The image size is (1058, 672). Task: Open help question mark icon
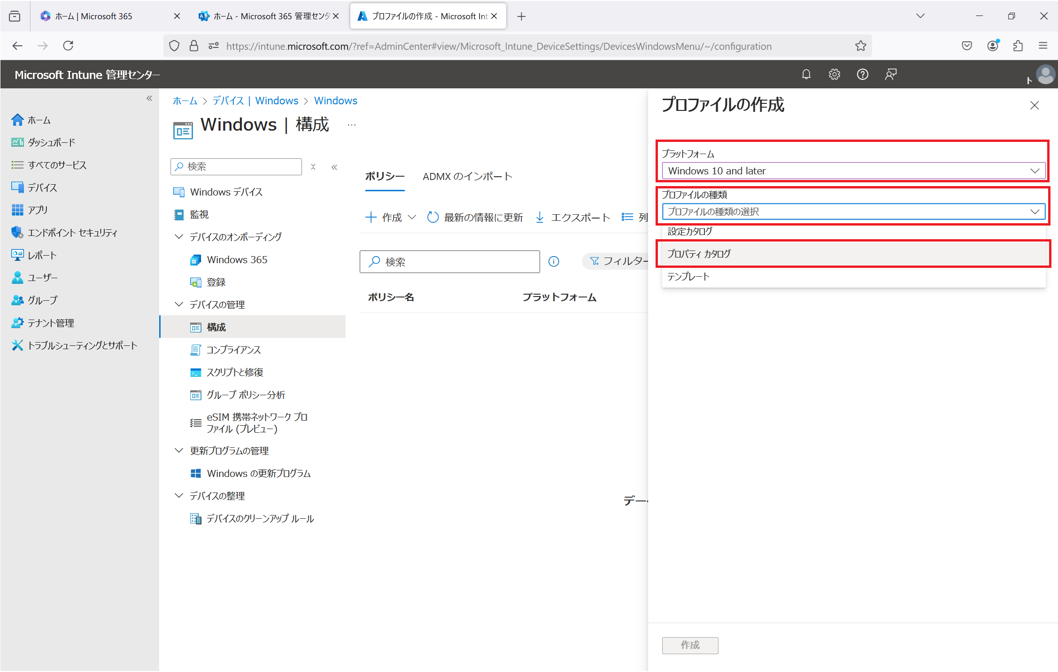tap(862, 74)
